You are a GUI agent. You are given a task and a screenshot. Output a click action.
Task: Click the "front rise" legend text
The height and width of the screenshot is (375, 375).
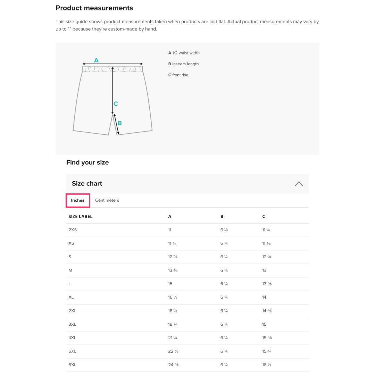[180, 75]
